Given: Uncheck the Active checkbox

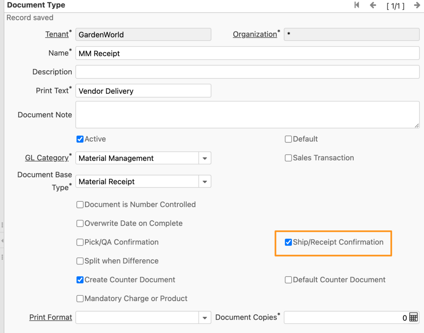Looking at the screenshot, I should pyautogui.click(x=80, y=139).
